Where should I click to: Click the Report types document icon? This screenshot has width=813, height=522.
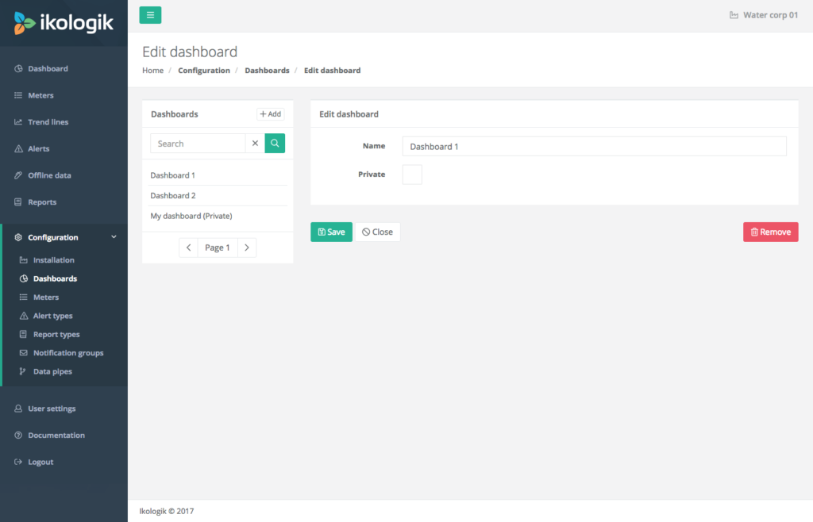click(x=23, y=335)
